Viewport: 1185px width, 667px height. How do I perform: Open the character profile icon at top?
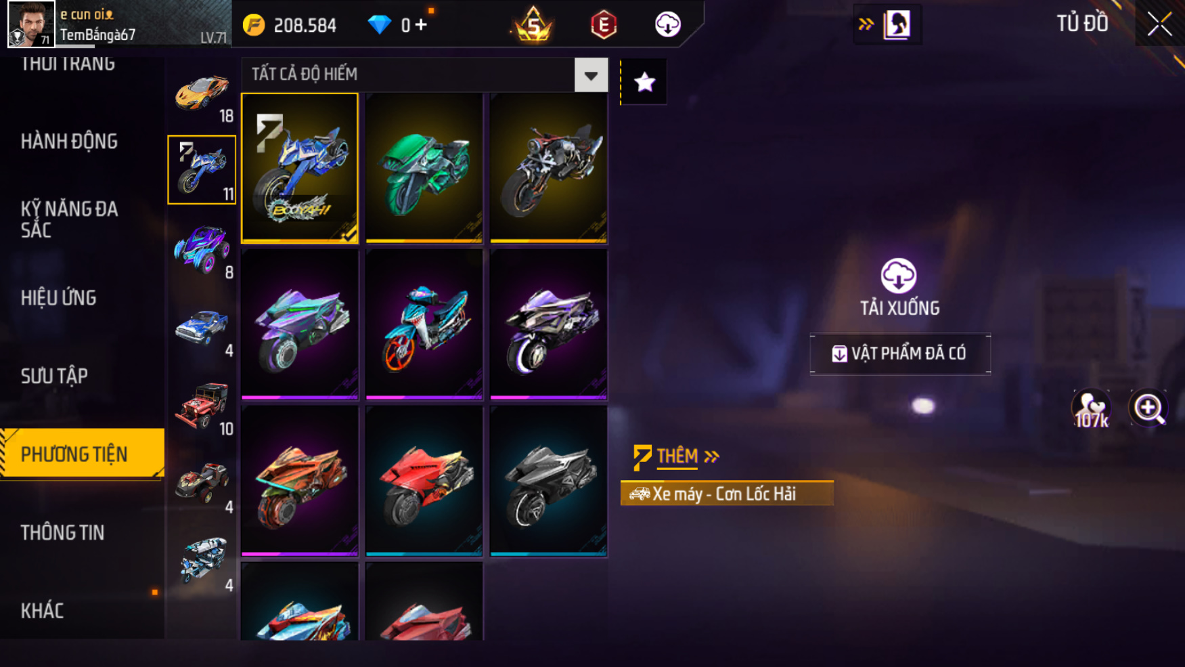(x=897, y=25)
